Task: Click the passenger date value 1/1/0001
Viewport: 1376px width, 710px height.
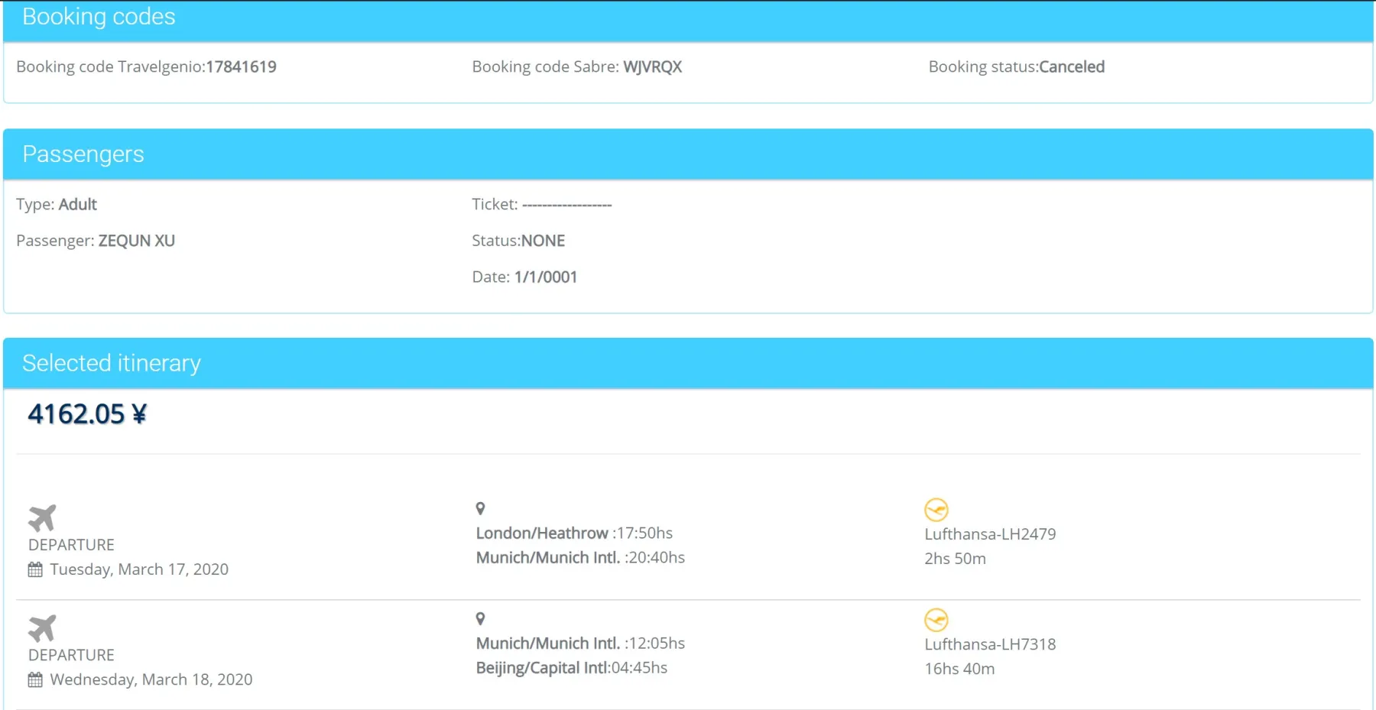Action: pyautogui.click(x=545, y=277)
